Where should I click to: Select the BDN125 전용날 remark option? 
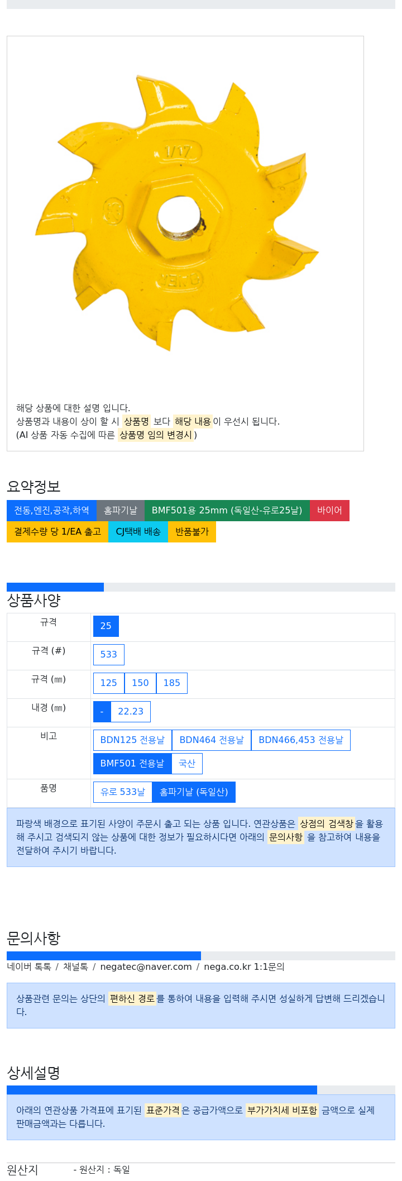click(x=132, y=740)
